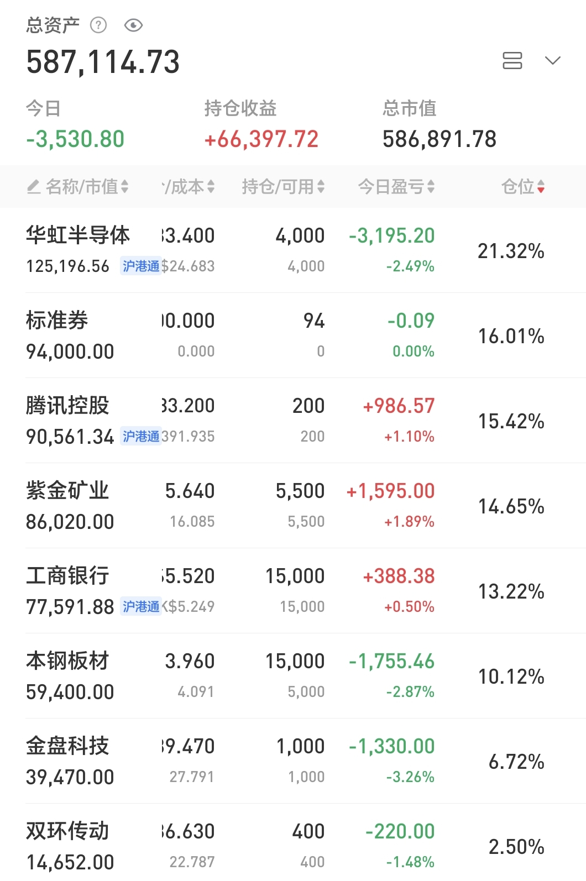Sort holdings by 持仓/可用 column

pos(283,187)
